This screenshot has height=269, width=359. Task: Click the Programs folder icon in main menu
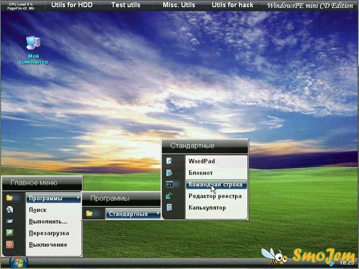tap(9, 198)
